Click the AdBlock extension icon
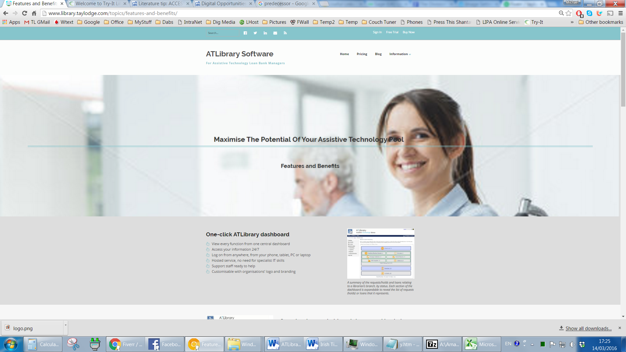This screenshot has width=626, height=352. (x=579, y=13)
